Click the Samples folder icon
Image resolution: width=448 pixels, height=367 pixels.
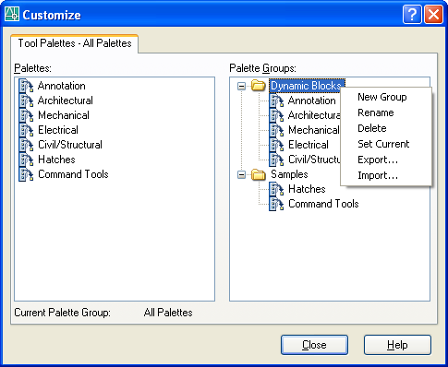tap(259, 174)
